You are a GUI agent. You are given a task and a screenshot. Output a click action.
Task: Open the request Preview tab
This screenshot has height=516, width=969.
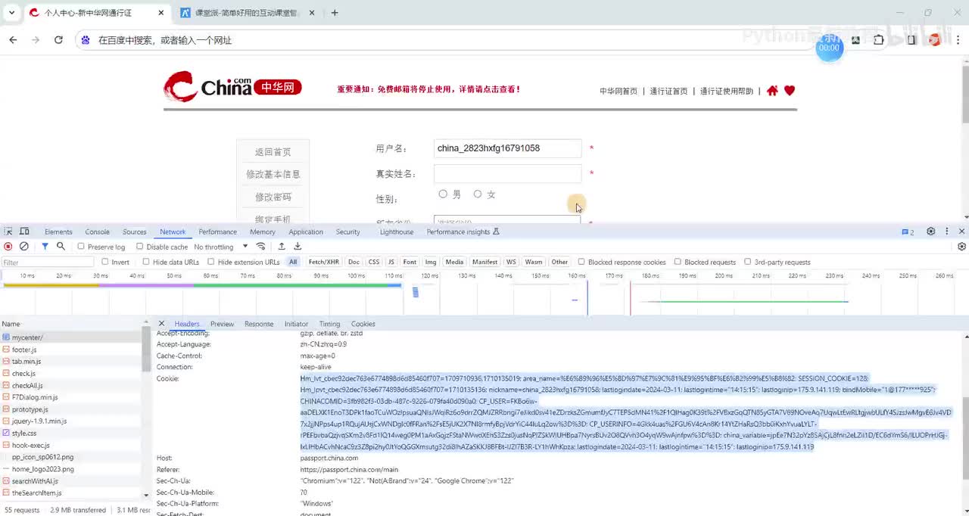222,324
